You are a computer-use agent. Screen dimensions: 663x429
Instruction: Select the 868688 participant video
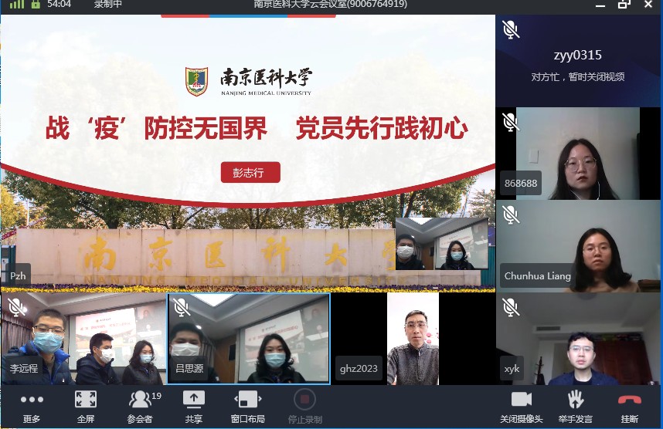click(580, 154)
